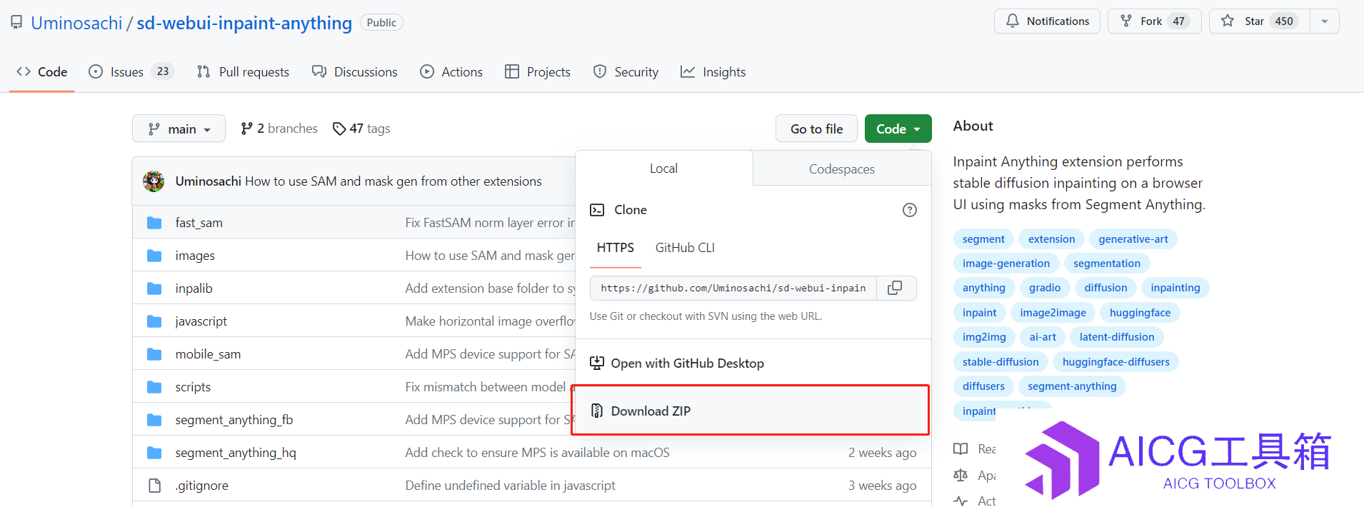Screen dimensions: 1364x507
Task: Copy the HTTPS clone URL
Action: click(x=896, y=288)
